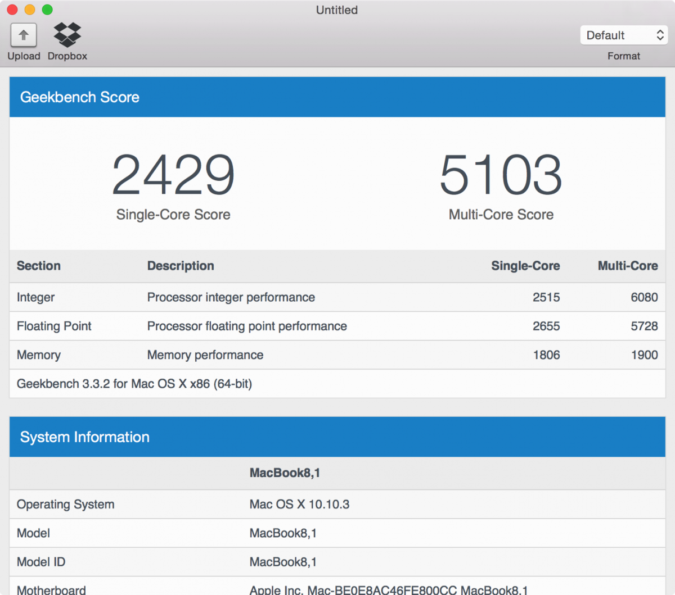Open Dropbox sharing via the Dropbox icon
This screenshot has height=595, width=675.
pos(66,35)
